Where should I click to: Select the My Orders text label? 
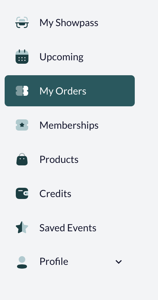(63, 91)
